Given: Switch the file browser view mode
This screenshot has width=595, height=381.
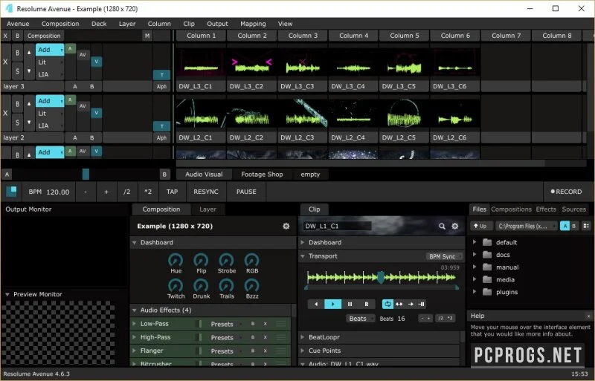Looking at the screenshot, I should pos(586,226).
